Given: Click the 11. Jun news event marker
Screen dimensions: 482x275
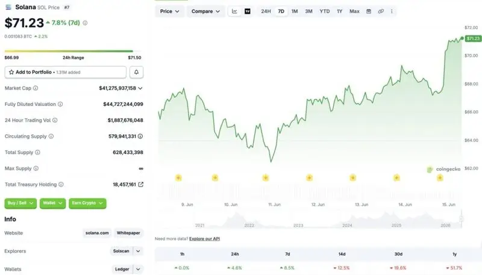Looking at the screenshot, I should click(x=266, y=178).
